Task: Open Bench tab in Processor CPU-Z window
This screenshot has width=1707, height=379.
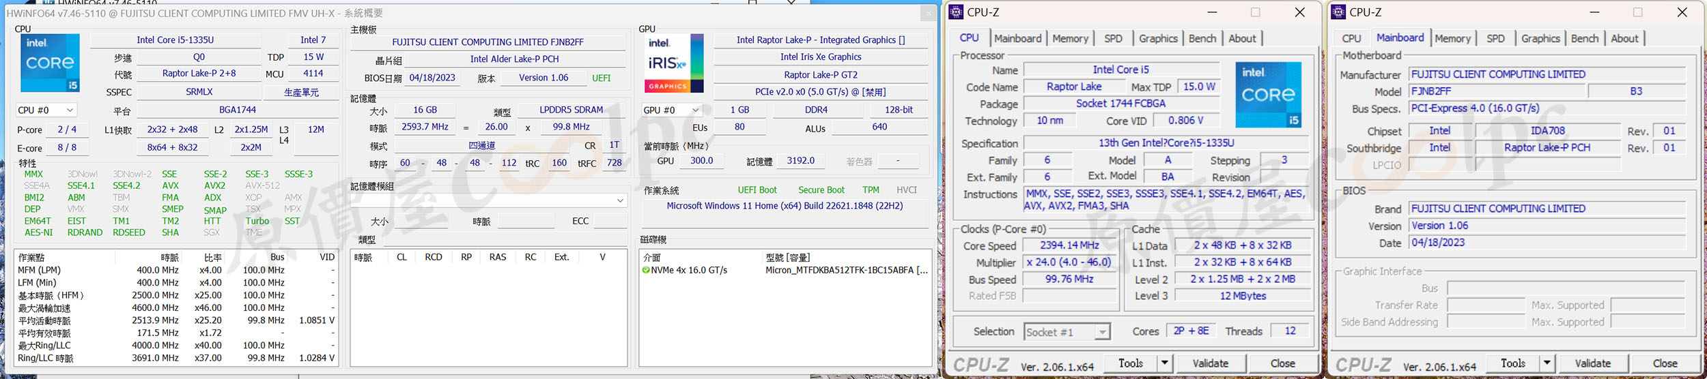Action: [1202, 39]
